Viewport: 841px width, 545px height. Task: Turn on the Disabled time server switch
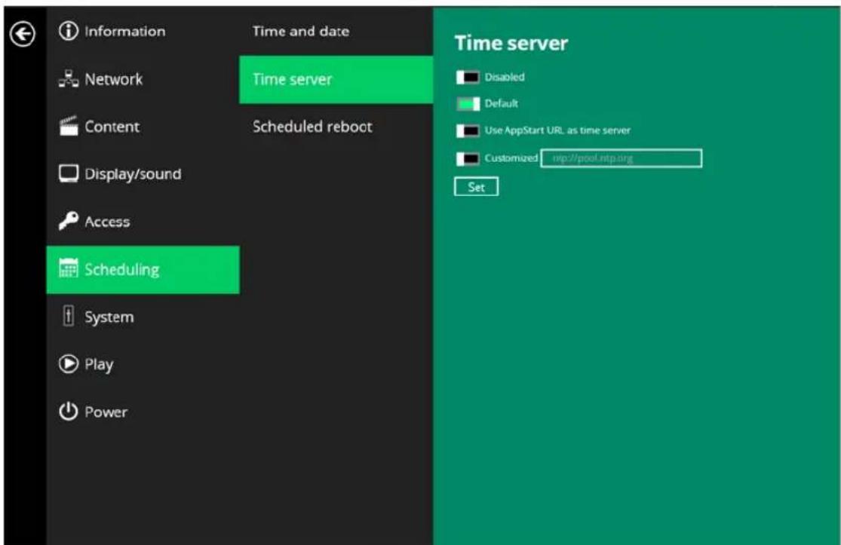pos(467,77)
